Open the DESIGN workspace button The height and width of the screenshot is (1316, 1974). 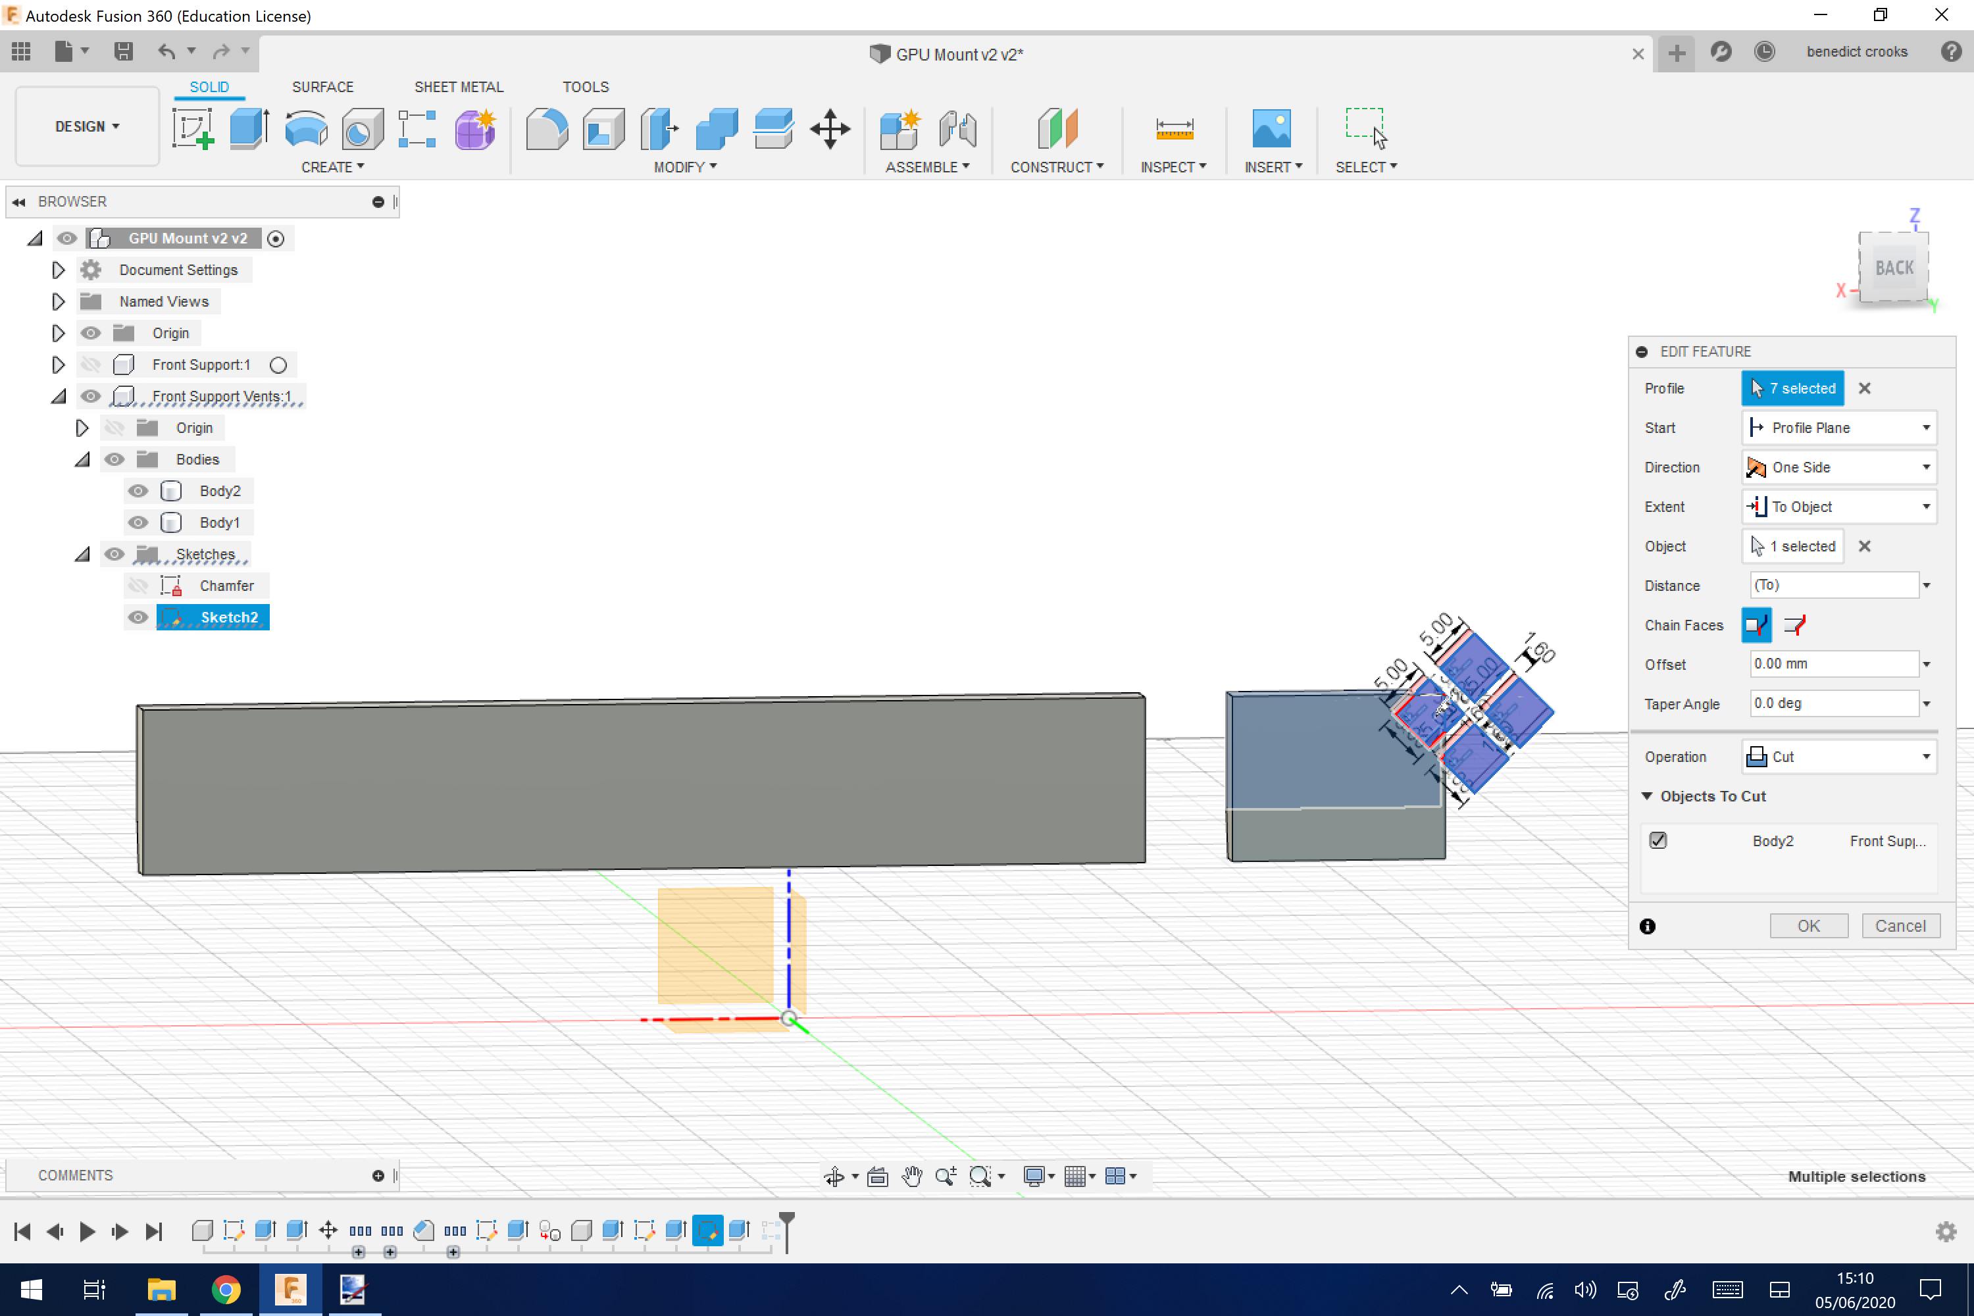click(88, 126)
